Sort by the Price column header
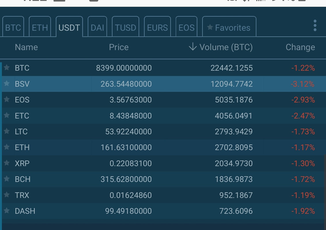This screenshot has width=326, height=230. pyautogui.click(x=119, y=47)
